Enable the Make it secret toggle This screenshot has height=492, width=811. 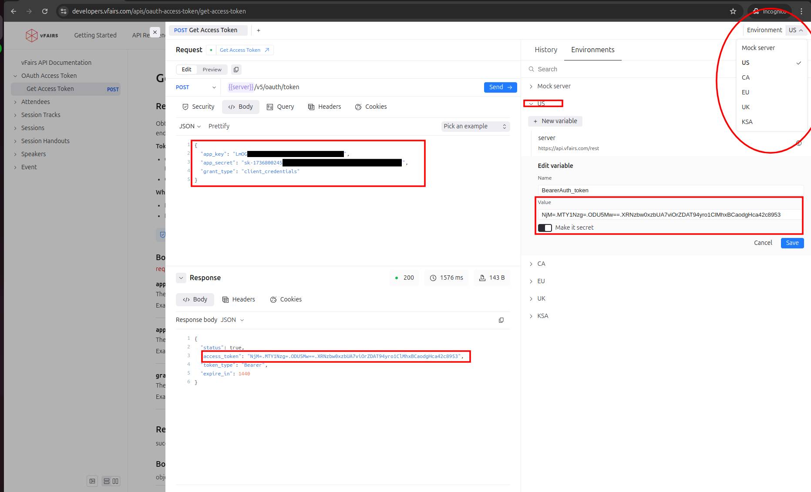tap(545, 228)
